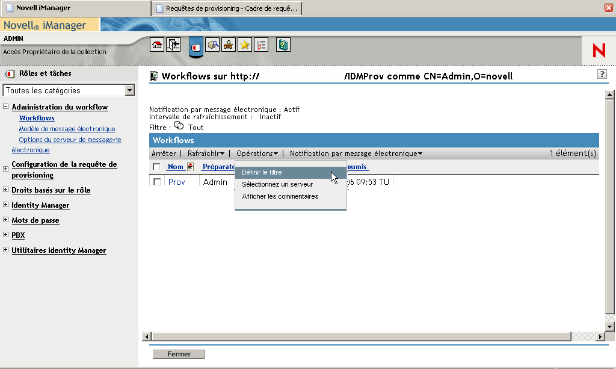Open the Configure desk icon

pos(228,45)
